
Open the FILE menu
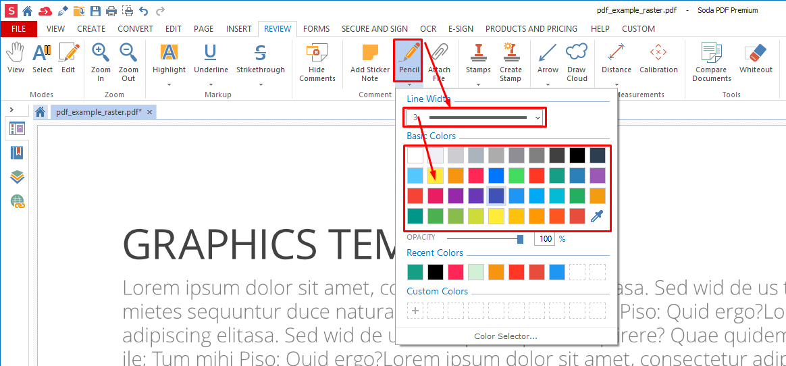pos(19,29)
